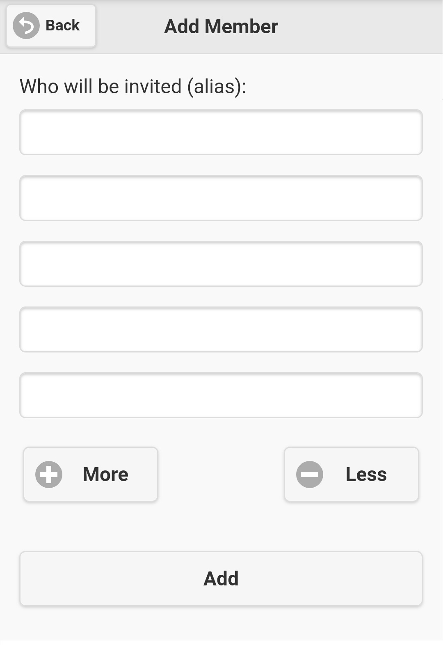Remove a field with the Less button
The height and width of the screenshot is (645, 443).
pos(352,475)
